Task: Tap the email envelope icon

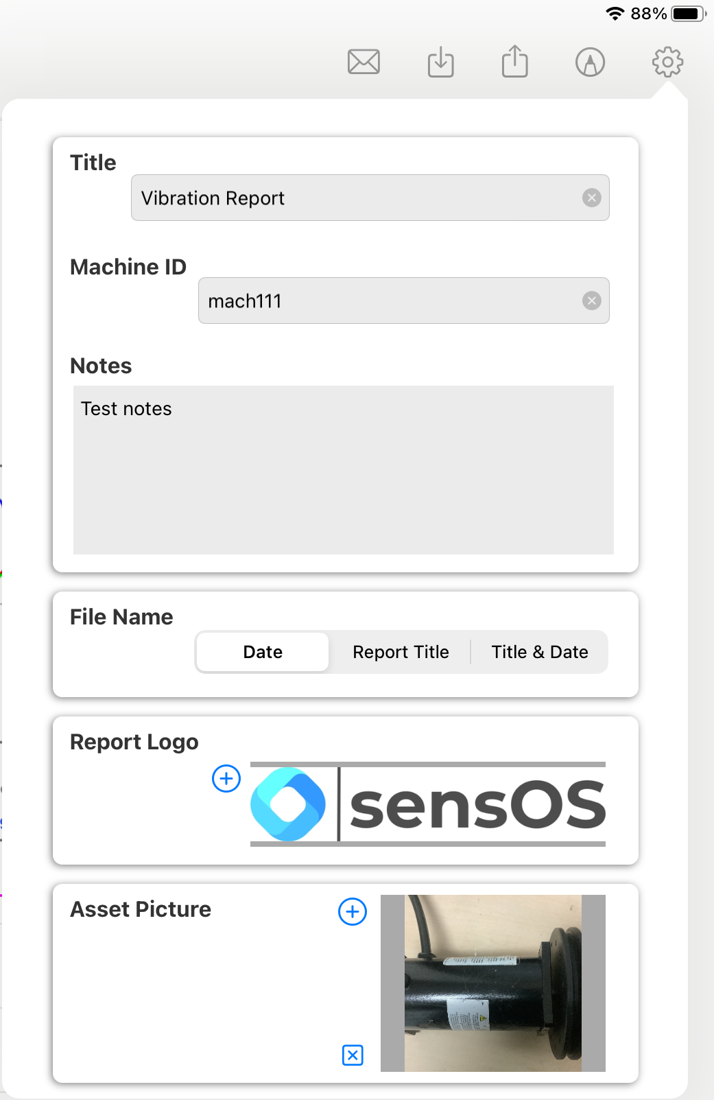Action: (364, 62)
